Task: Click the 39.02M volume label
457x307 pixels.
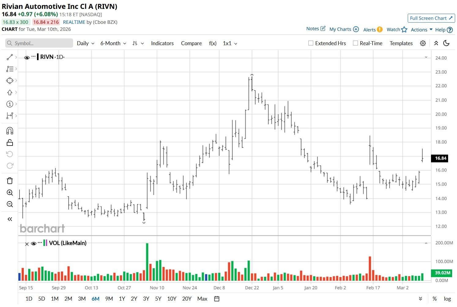Action: 442,273
